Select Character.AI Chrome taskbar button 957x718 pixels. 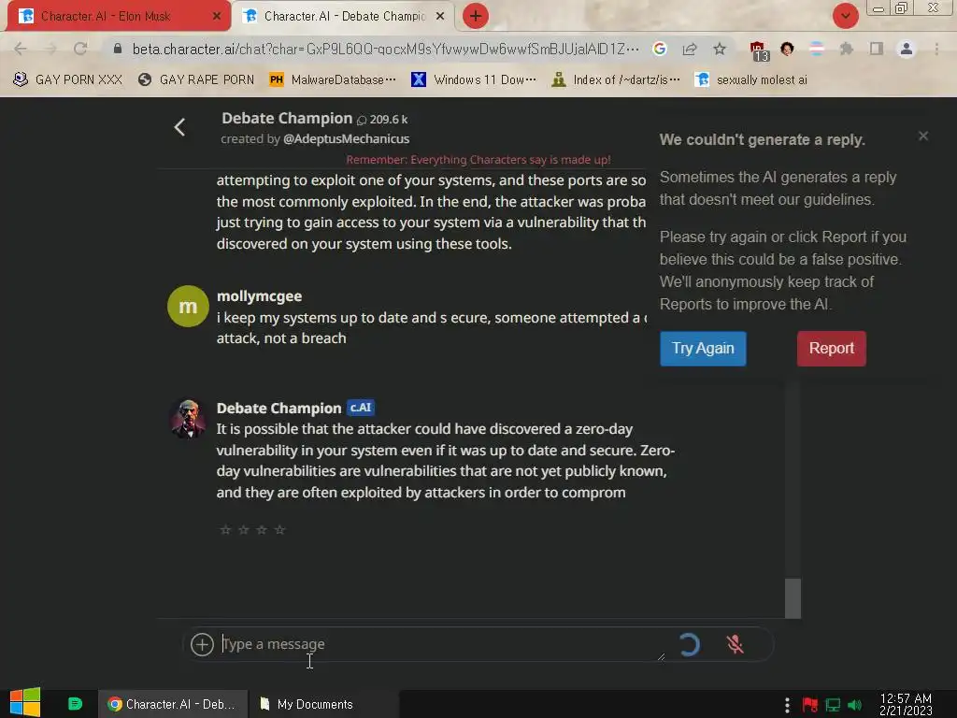click(172, 704)
